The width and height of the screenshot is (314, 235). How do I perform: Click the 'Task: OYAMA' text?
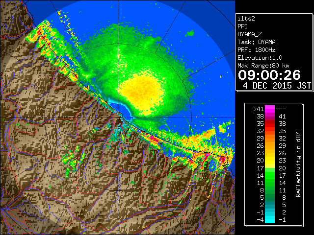pos(257,42)
